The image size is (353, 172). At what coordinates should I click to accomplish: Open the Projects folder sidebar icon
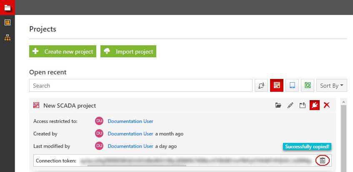[x=8, y=7]
